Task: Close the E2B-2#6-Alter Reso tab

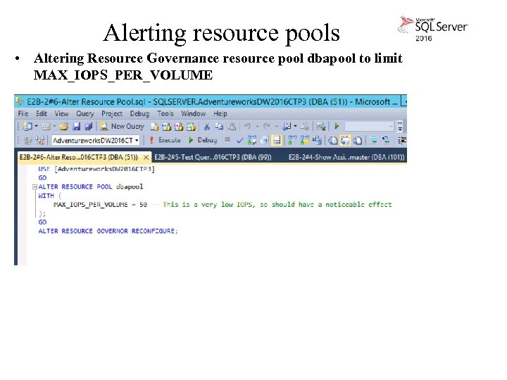Action: coord(146,158)
